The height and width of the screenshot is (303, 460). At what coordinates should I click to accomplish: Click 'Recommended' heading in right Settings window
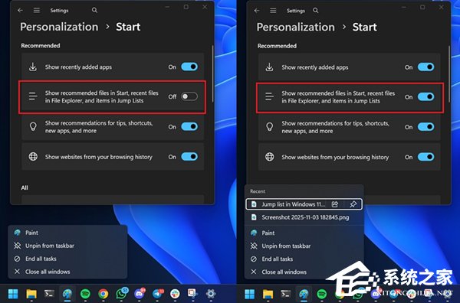click(277, 46)
